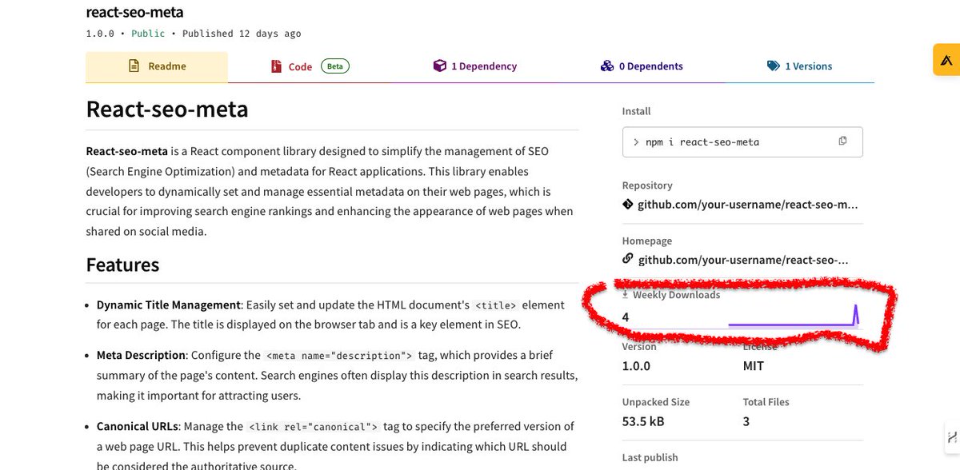
Task: Open the 1 Versions tab
Action: point(799,66)
